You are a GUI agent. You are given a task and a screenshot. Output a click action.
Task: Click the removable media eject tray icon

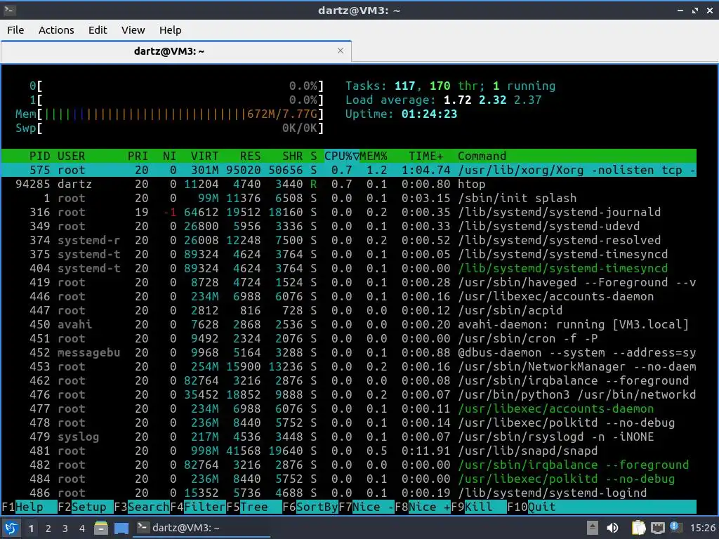click(x=593, y=528)
